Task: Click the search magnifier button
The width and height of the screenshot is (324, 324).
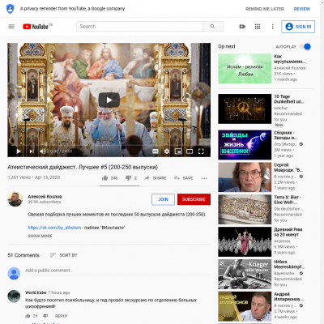Action: [x=213, y=27]
